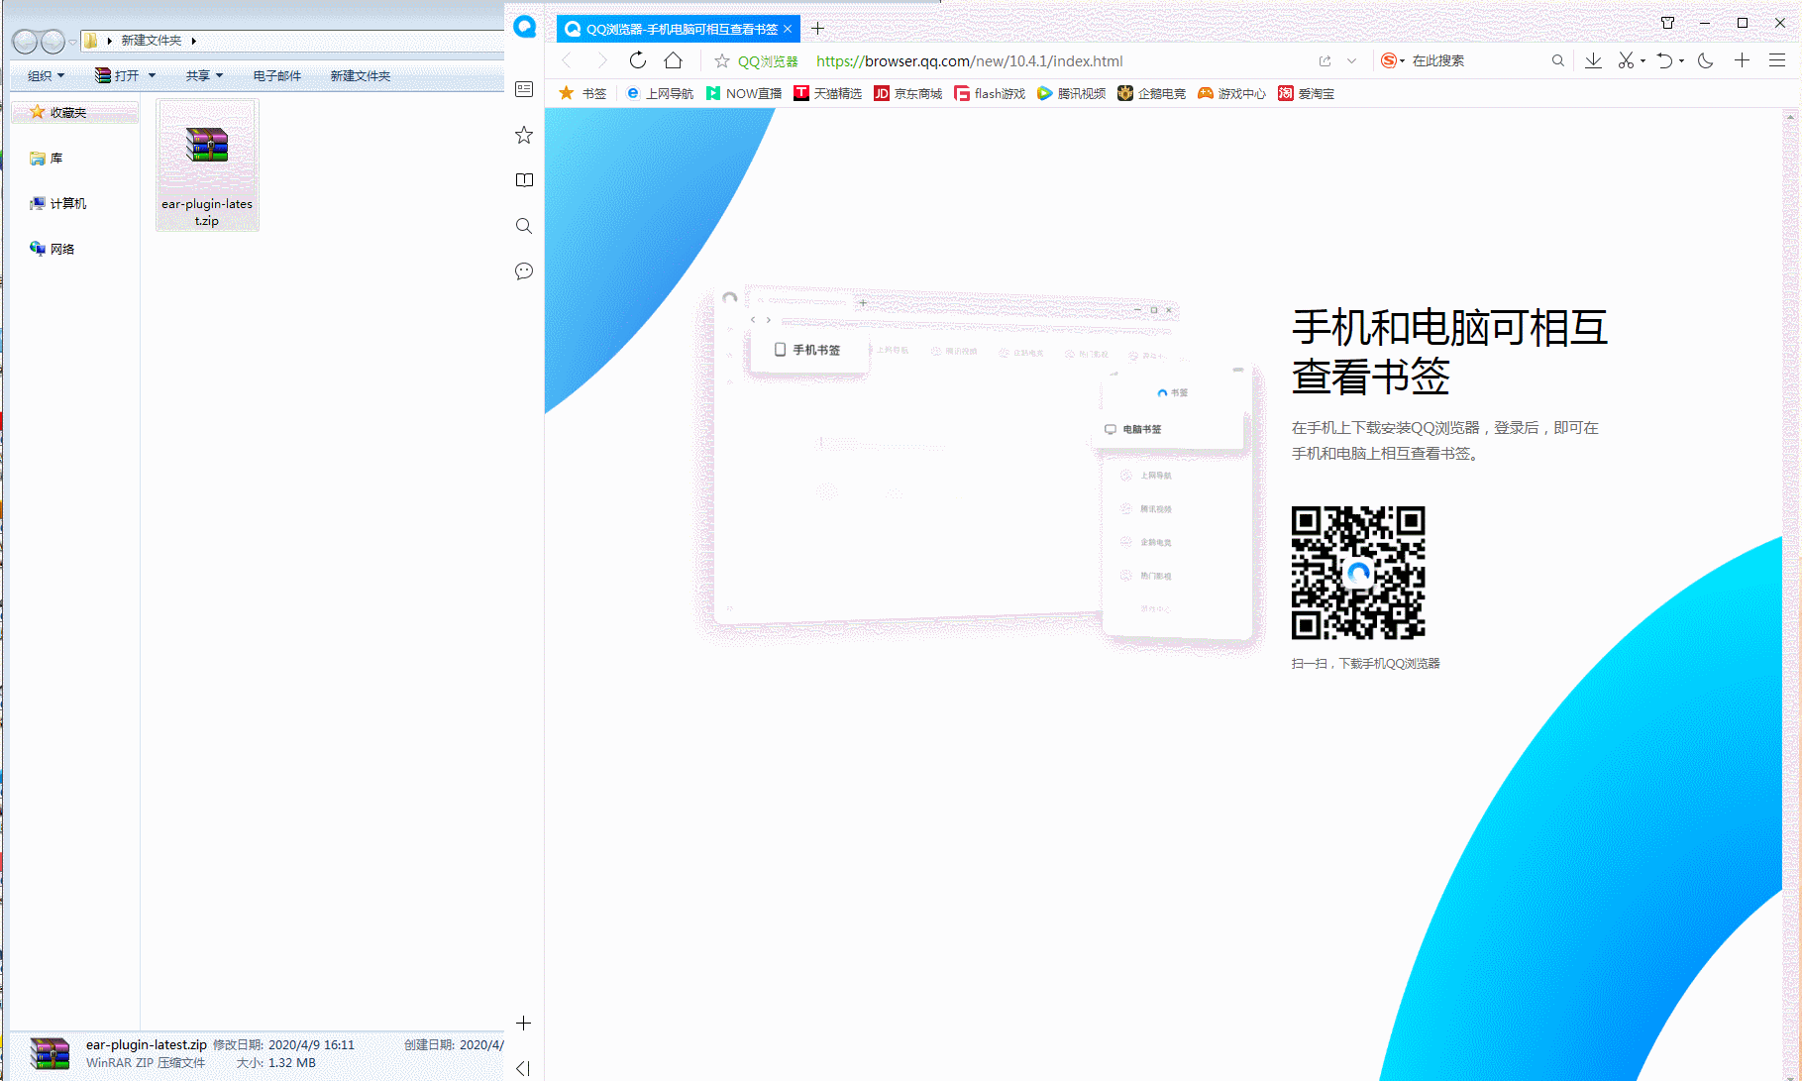Expand the 组织 dropdown menu
Image resolution: width=1802 pixels, height=1081 pixels.
pyautogui.click(x=46, y=75)
